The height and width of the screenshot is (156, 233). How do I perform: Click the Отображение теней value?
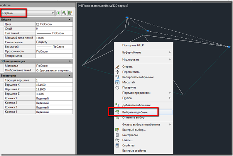click(x=54, y=70)
